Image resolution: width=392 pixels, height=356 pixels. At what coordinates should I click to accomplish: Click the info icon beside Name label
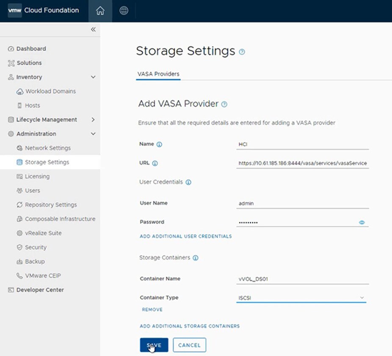click(x=159, y=145)
